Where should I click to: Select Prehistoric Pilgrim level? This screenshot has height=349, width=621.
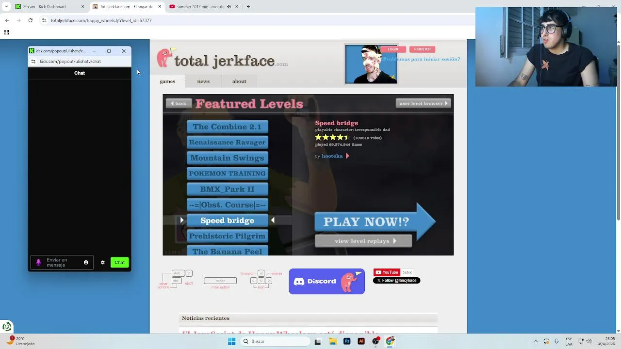pos(227,236)
